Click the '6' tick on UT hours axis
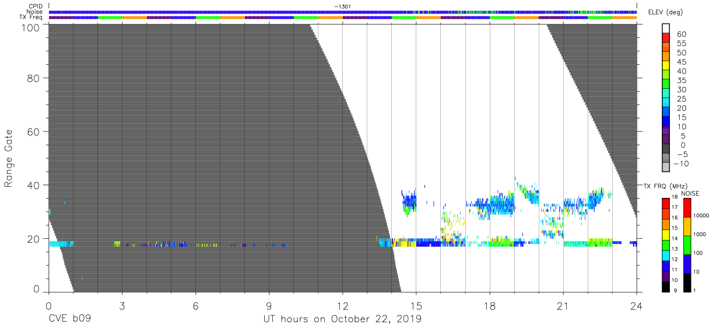The image size is (716, 331). coord(195,305)
